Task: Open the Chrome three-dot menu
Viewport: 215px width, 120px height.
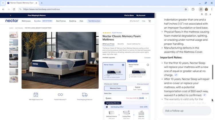Action: (212, 9)
